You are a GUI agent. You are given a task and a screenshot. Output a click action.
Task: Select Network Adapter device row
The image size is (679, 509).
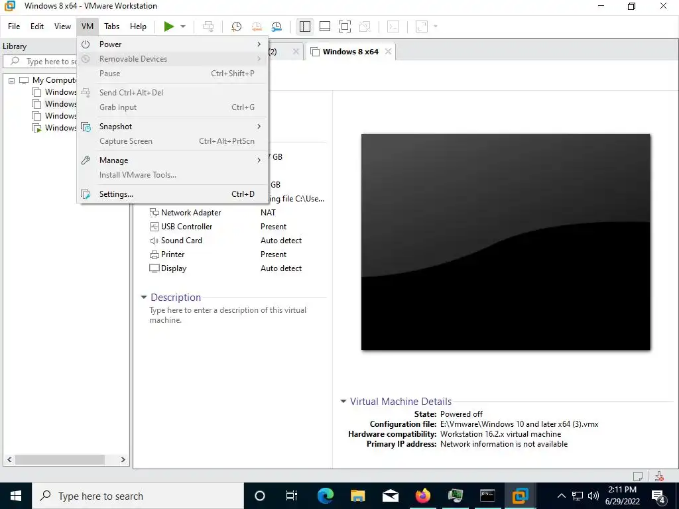(237, 213)
